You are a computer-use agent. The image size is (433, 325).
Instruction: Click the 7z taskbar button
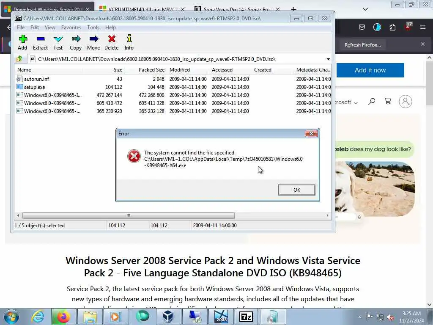coord(246,317)
